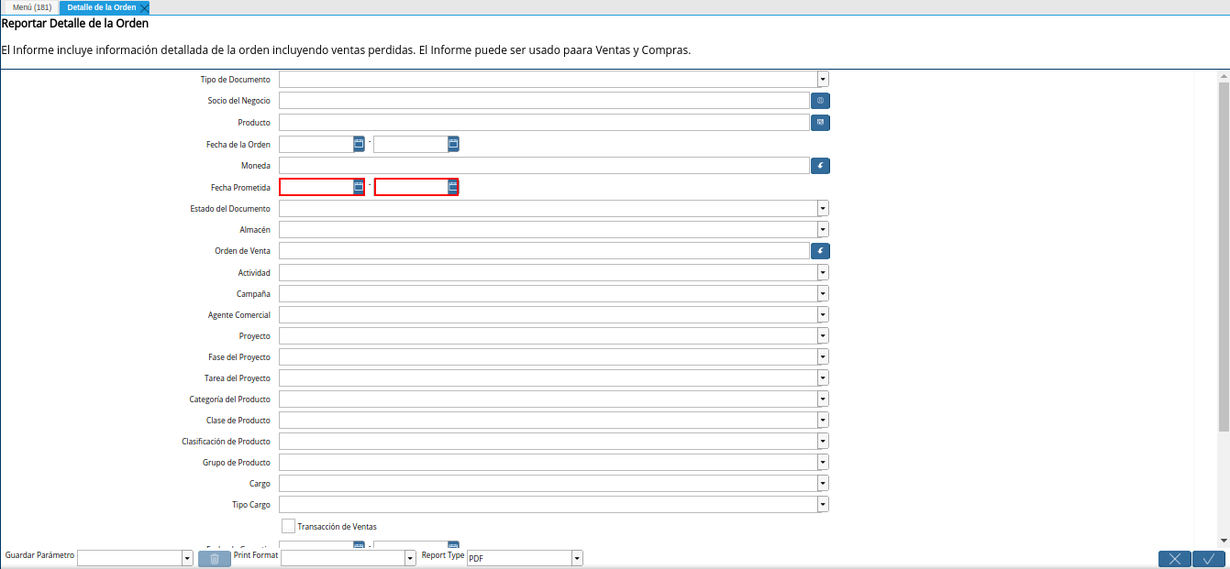Open Print Format dropdown
The image size is (1230, 569).
click(x=410, y=559)
